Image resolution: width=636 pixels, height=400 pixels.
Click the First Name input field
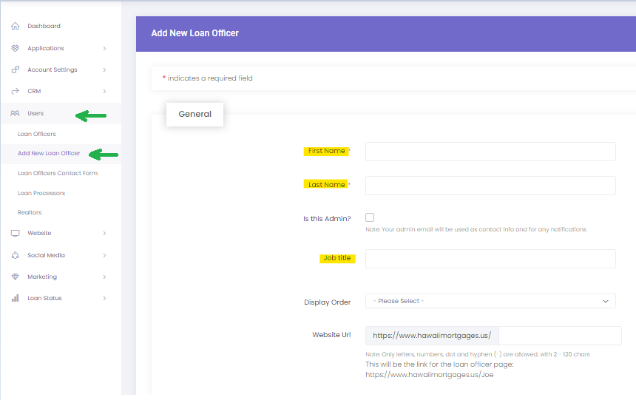click(x=490, y=152)
